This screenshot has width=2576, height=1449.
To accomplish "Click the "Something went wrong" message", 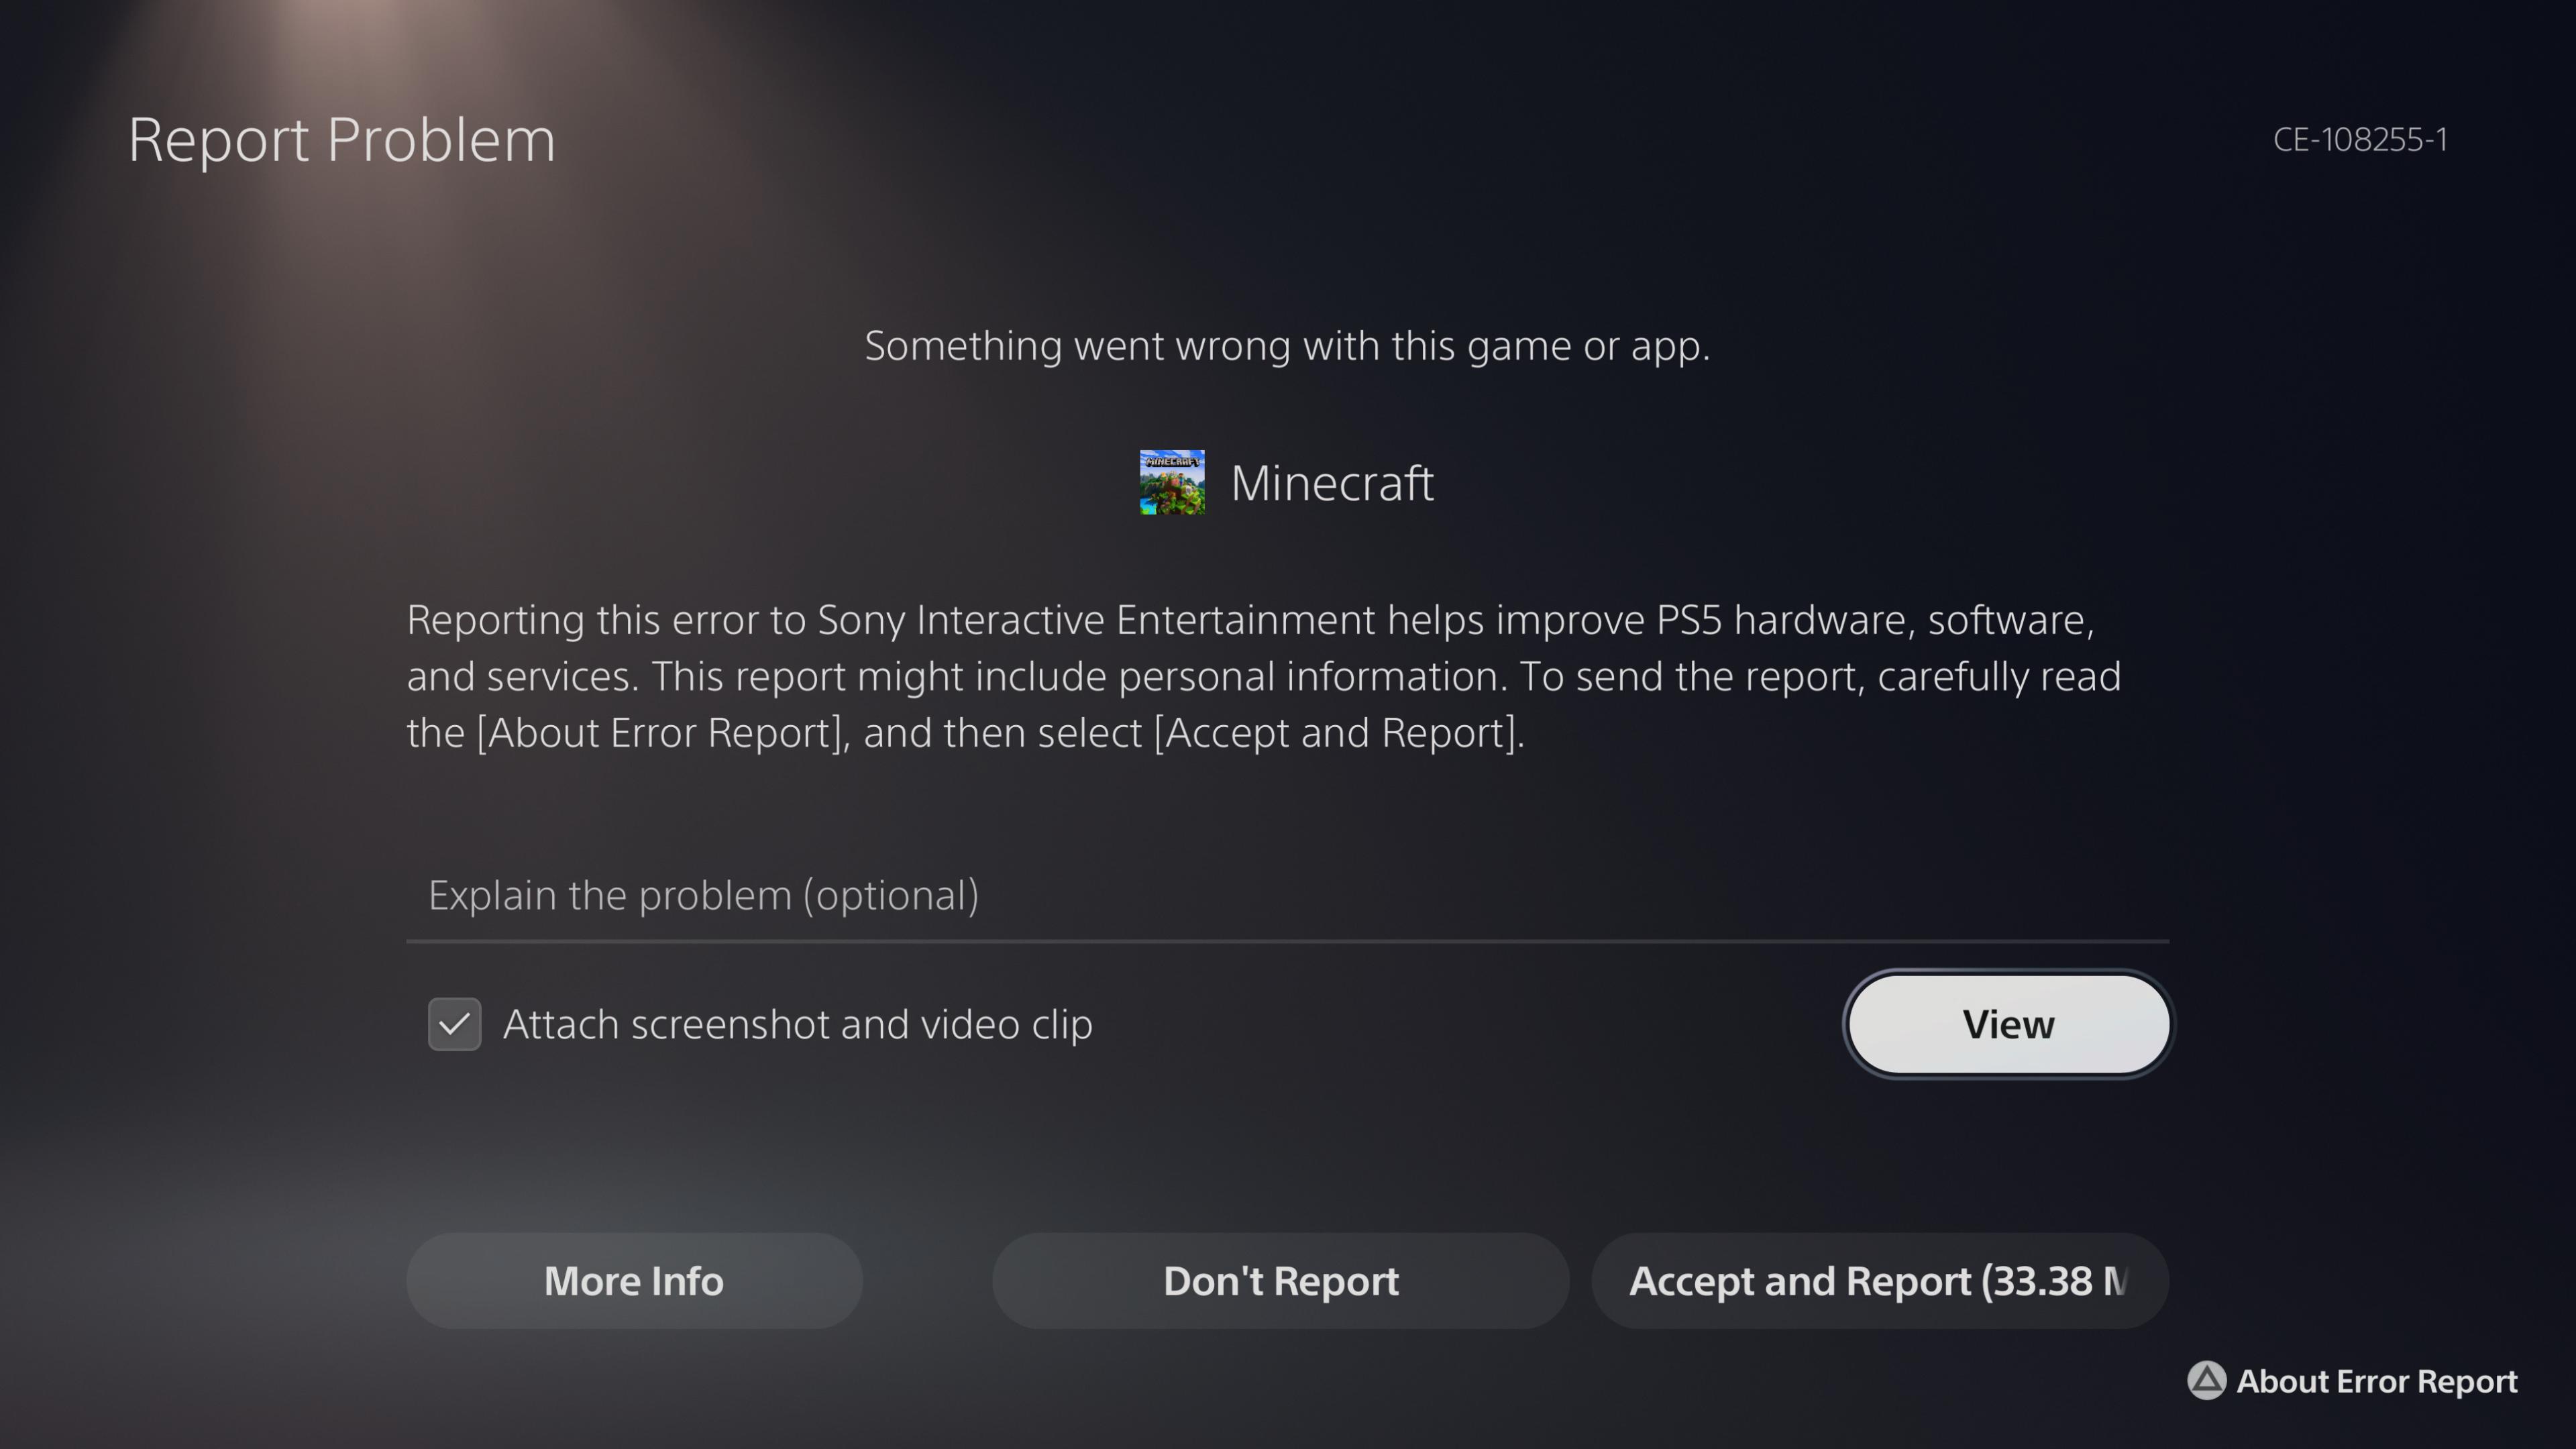I will 1287,346.
